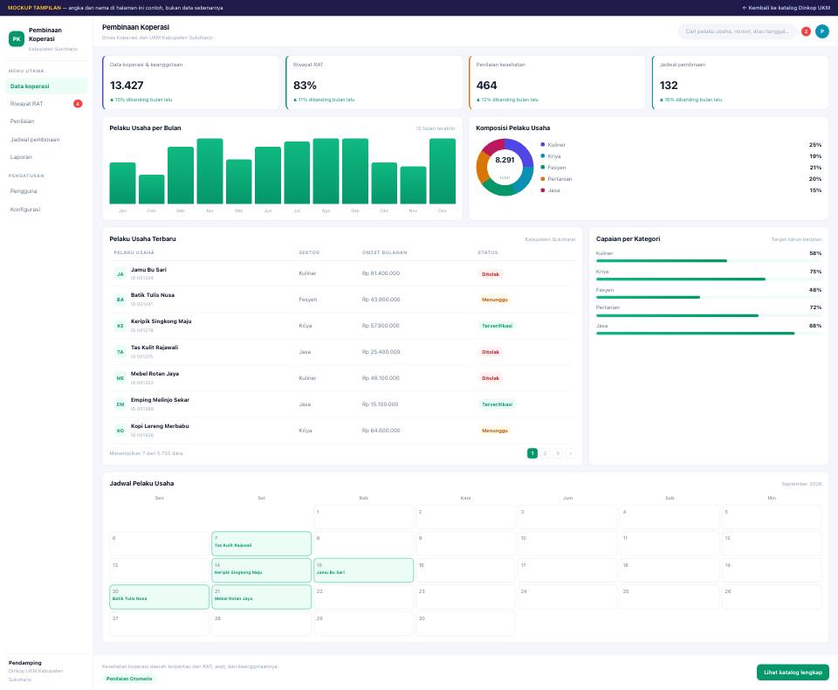Go to Penilaian in the sidebar
838x690 pixels.
coord(46,121)
